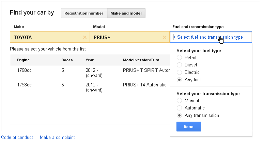Clear the PRIUS+ model selection
Viewport: 262px width, 144px height.
165,37
